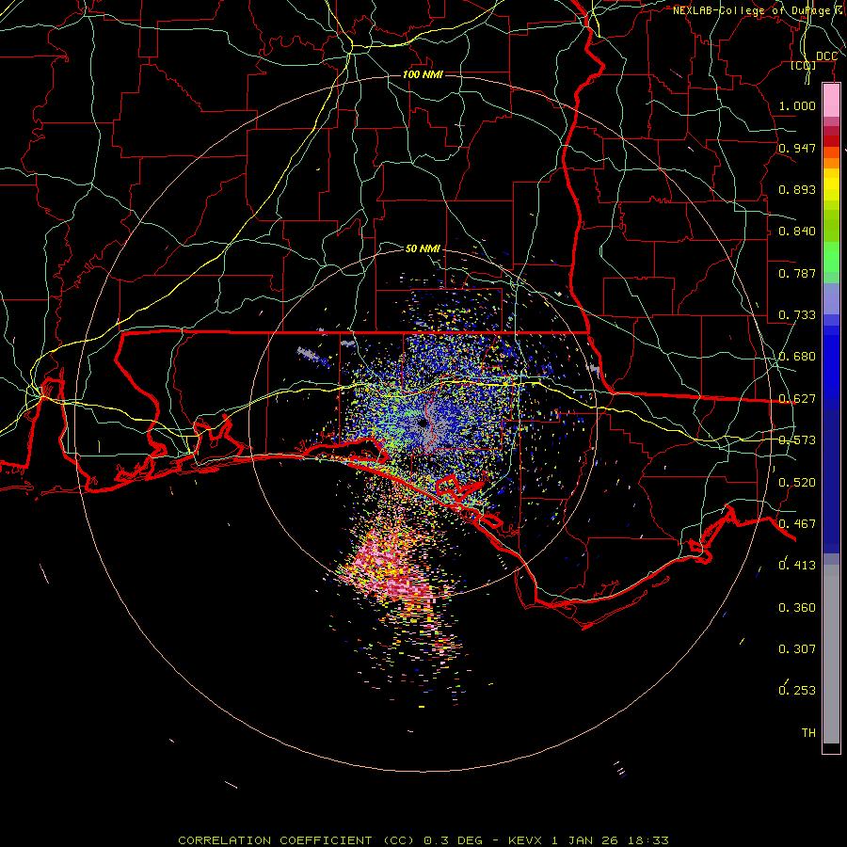Click the TH threshold label on the legend

(808, 733)
